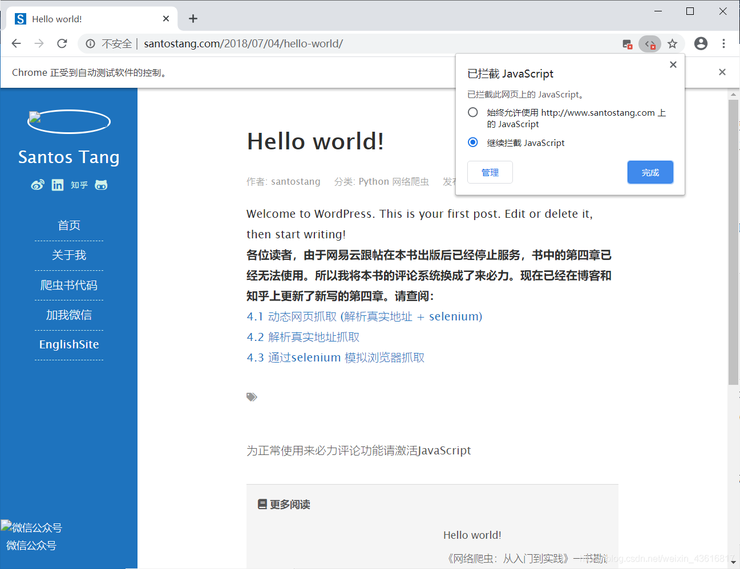Click the 微信公众号 image placeholder
The image size is (740, 569).
31,527
